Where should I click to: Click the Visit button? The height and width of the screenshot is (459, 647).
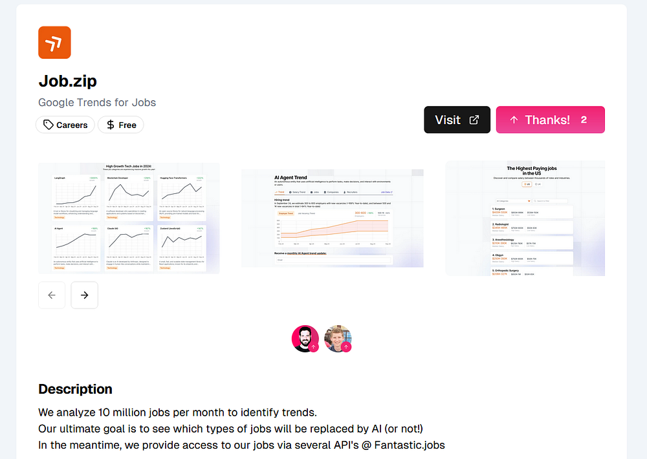coord(457,120)
